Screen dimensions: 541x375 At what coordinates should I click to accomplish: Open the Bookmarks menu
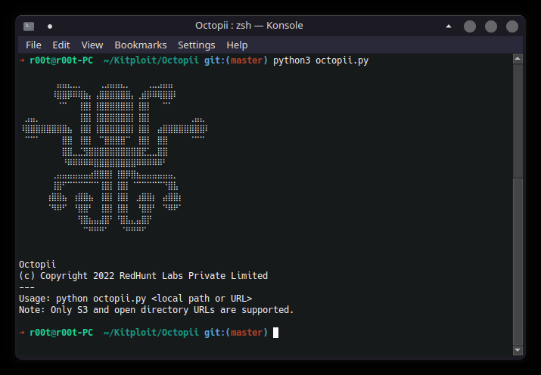(140, 45)
